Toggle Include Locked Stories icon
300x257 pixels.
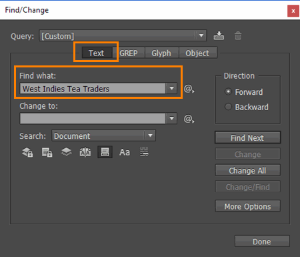pyautogui.click(x=47, y=152)
